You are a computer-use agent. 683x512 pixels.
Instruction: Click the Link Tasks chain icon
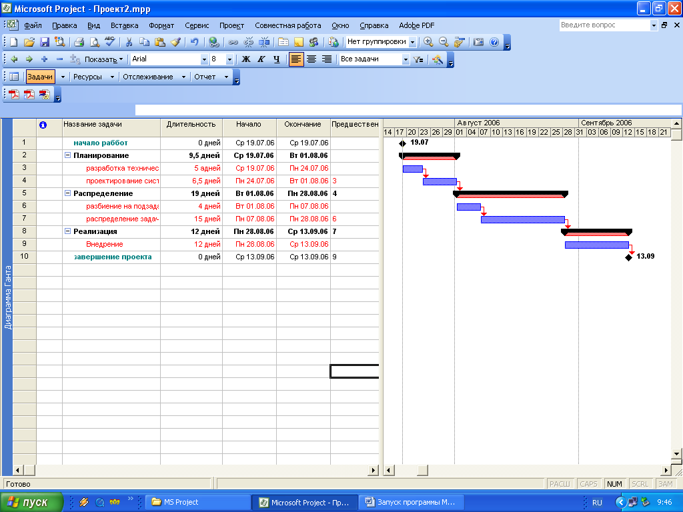(233, 42)
